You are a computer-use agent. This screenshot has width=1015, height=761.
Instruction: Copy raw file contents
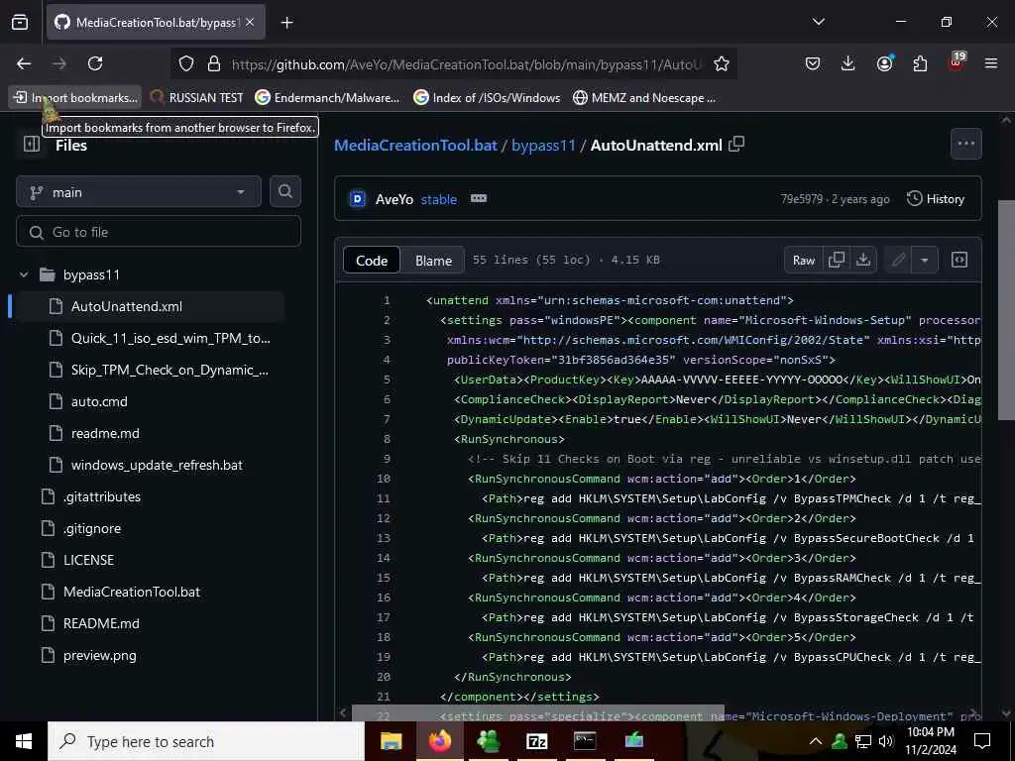[x=837, y=260]
